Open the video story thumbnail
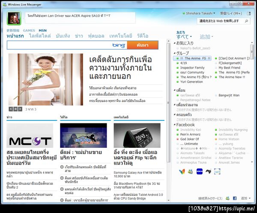The image size is (257, 213). pyautogui.click(x=84, y=135)
